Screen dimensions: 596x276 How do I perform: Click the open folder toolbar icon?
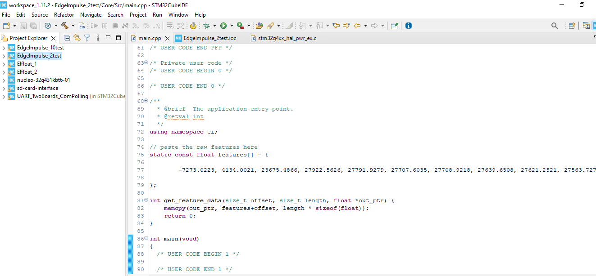(259, 26)
